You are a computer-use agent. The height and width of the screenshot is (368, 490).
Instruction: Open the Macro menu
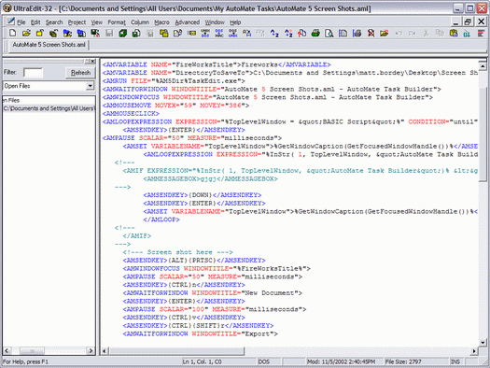coord(161,22)
